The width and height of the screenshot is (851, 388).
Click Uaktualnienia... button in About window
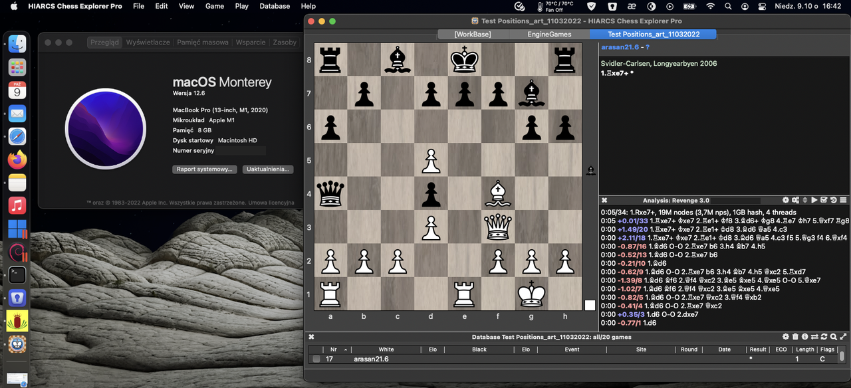(x=268, y=169)
